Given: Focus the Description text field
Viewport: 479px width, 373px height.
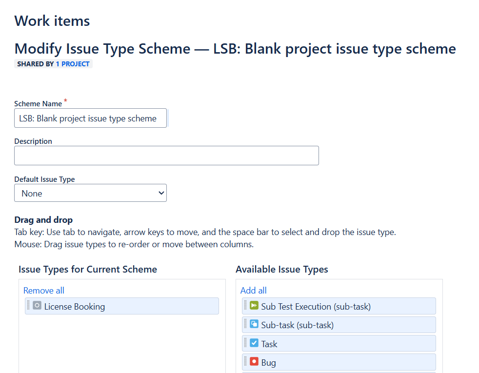Looking at the screenshot, I should point(166,156).
